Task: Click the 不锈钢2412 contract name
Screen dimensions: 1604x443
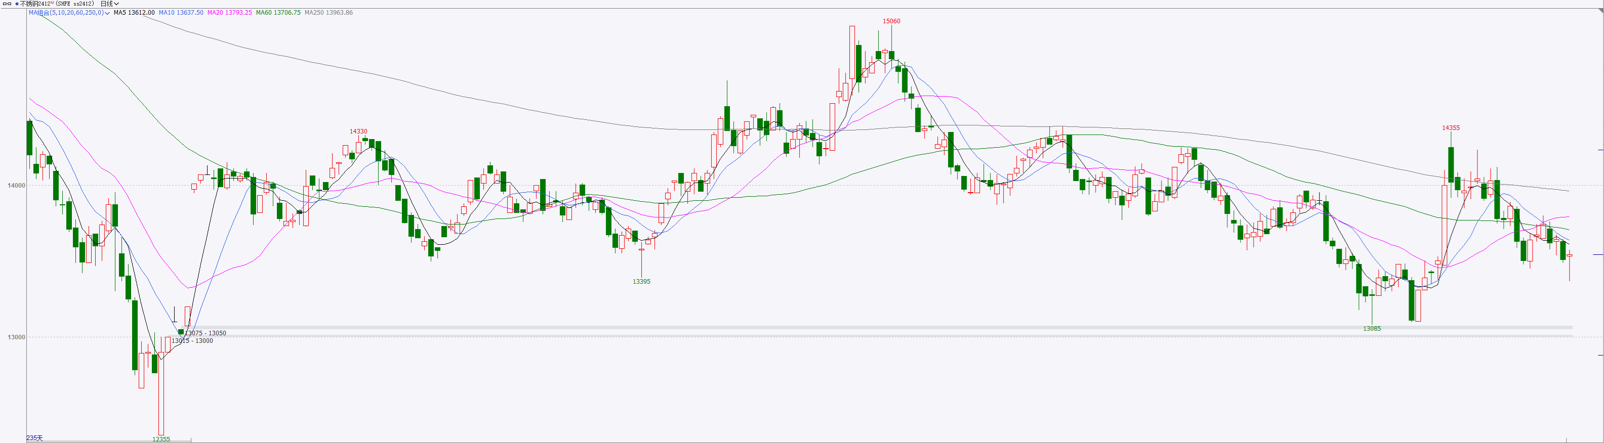Action: pos(34,4)
